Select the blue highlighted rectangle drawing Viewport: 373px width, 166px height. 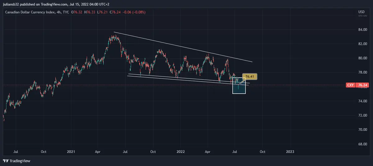tap(239, 90)
